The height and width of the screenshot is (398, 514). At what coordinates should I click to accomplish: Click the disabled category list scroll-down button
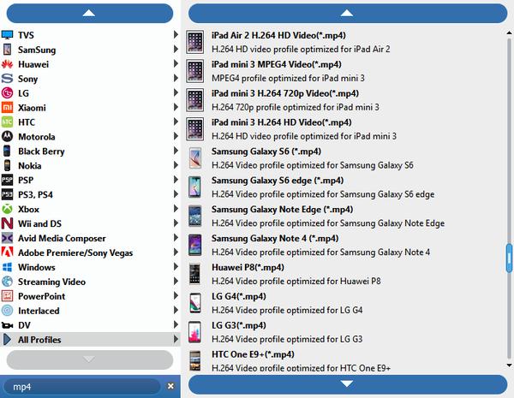[x=89, y=359]
